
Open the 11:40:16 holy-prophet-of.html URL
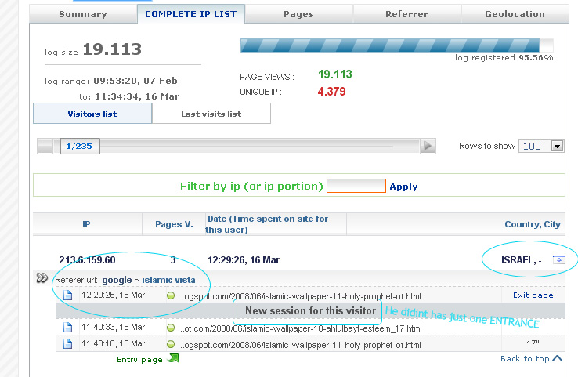click(x=299, y=345)
